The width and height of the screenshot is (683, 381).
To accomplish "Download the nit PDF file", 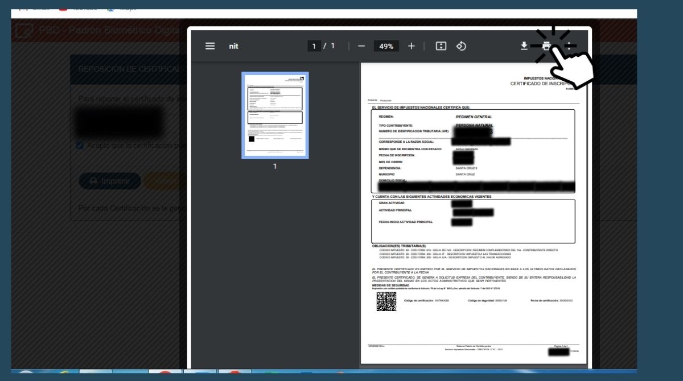I will 524,46.
